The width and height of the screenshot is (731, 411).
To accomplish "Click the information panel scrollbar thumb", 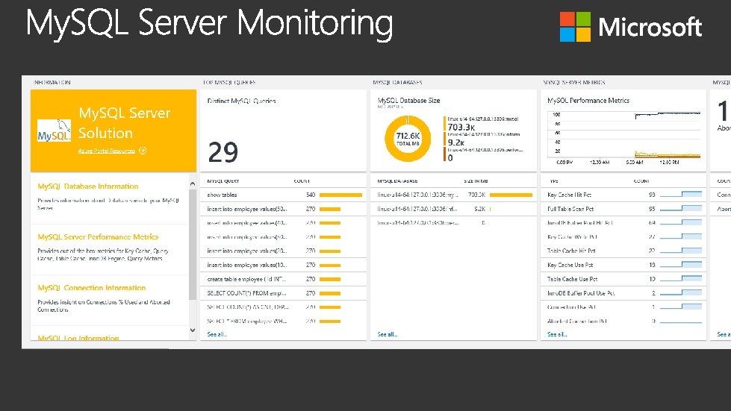I will pos(193,245).
